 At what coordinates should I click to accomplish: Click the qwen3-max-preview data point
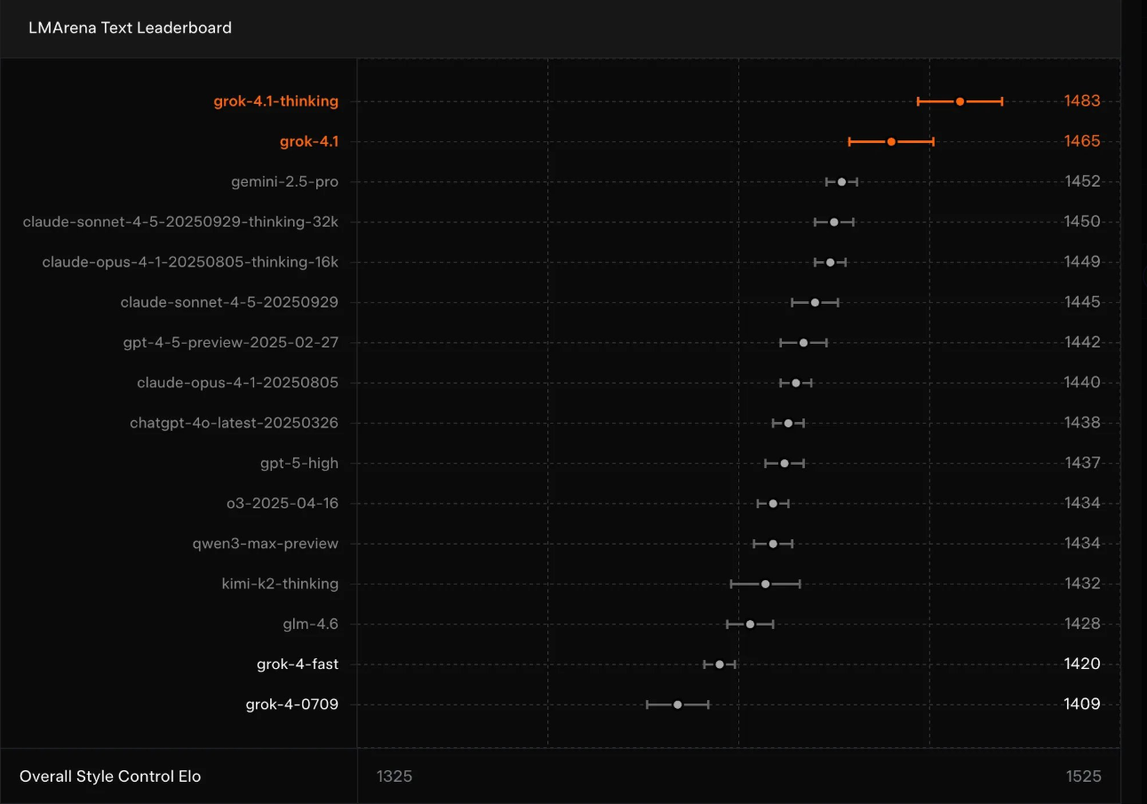[773, 544]
